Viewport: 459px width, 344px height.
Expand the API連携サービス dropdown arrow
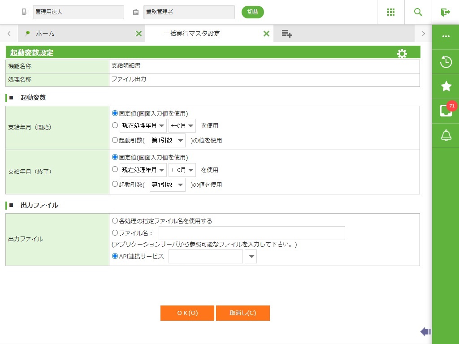(251, 257)
